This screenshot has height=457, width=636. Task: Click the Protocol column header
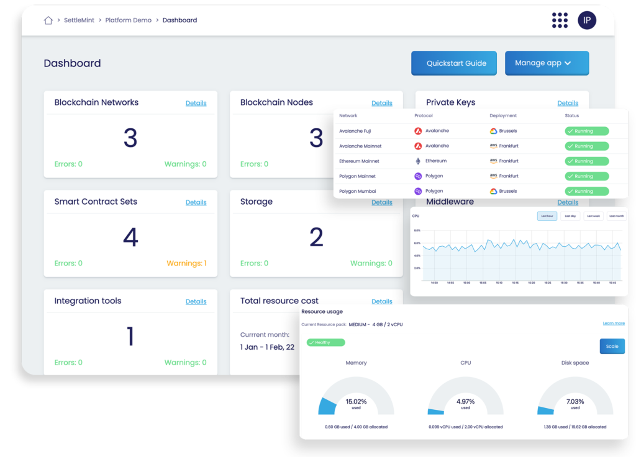coord(424,116)
